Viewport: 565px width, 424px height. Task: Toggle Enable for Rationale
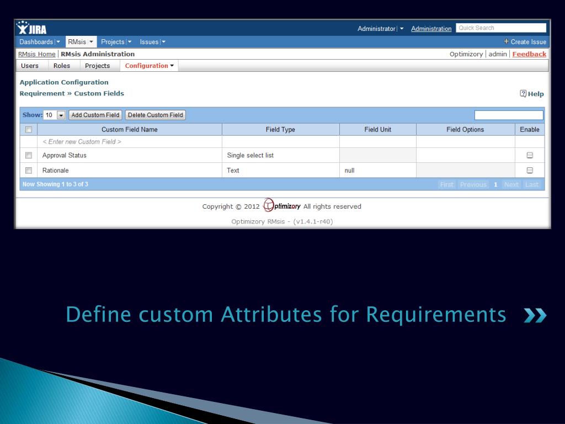tap(530, 170)
